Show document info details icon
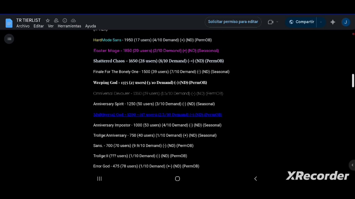Image resolution: width=355 pixels, height=199 pixels. click(x=65, y=20)
